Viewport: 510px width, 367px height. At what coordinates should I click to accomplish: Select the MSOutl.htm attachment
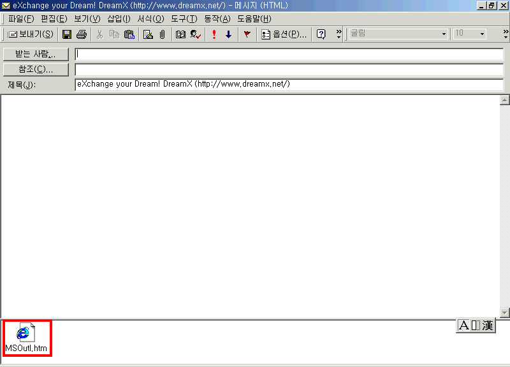[x=26, y=338]
